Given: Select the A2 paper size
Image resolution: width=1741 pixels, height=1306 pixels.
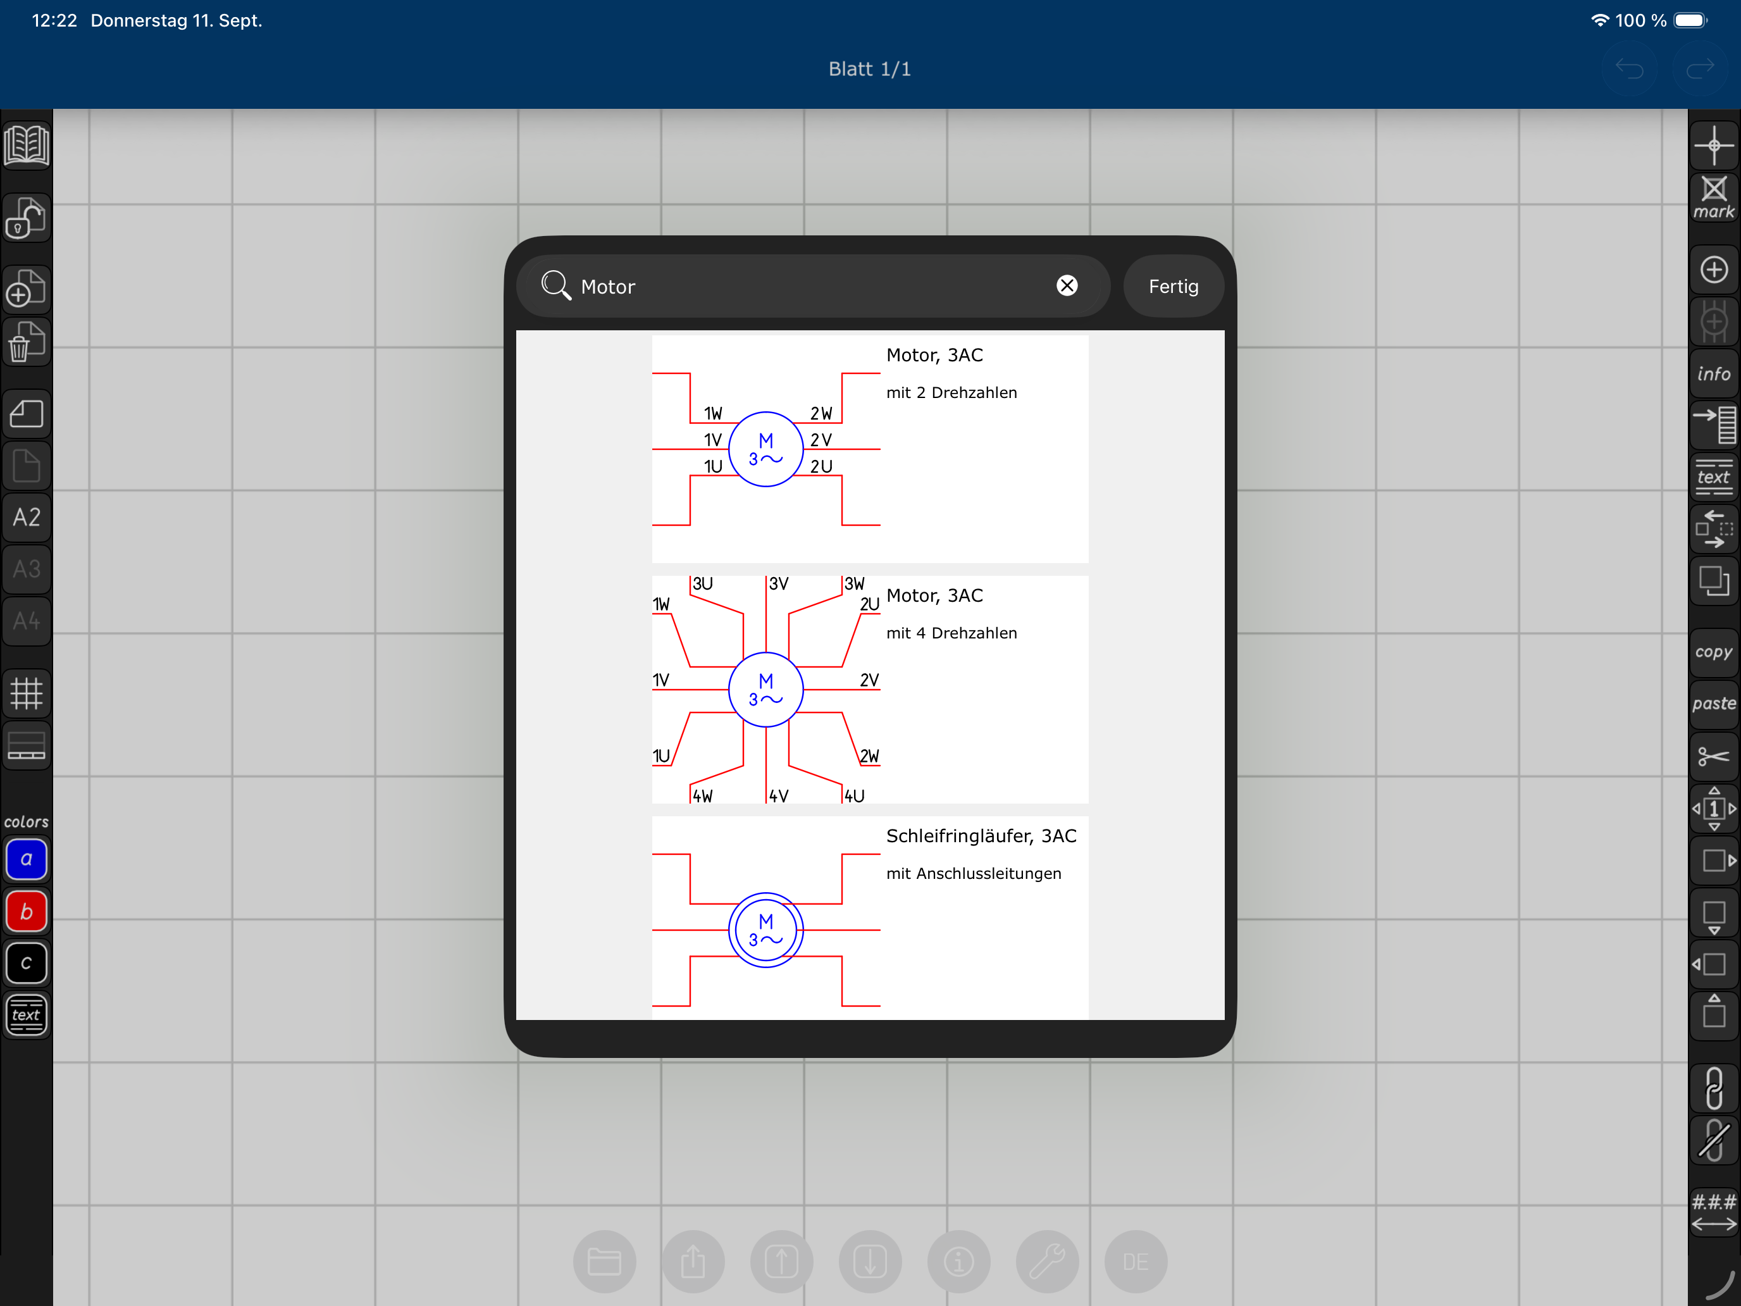Looking at the screenshot, I should click(x=26, y=517).
